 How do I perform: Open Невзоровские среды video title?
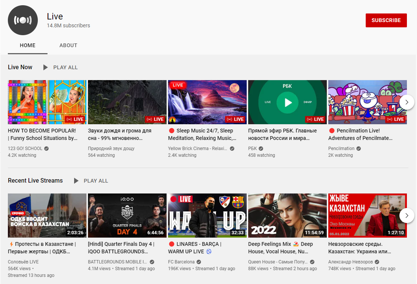pos(360,248)
